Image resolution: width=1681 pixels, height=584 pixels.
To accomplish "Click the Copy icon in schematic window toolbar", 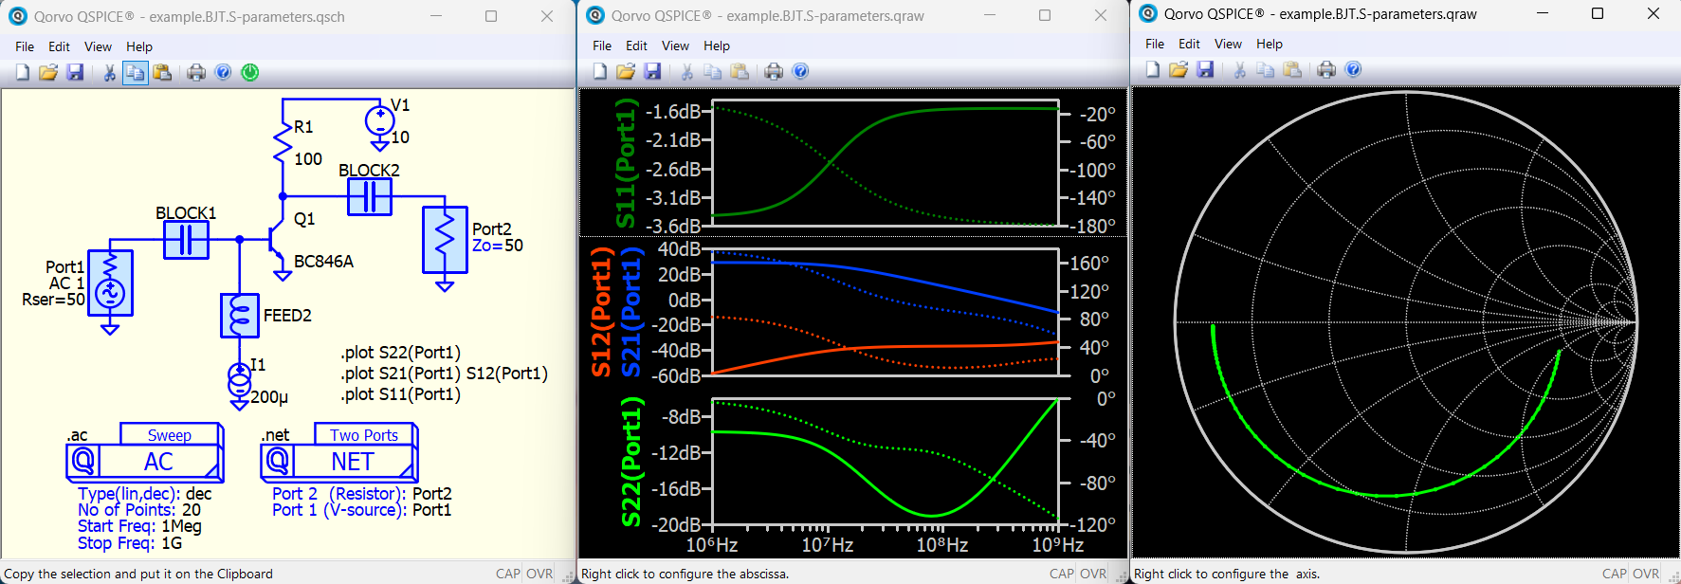I will (x=136, y=72).
